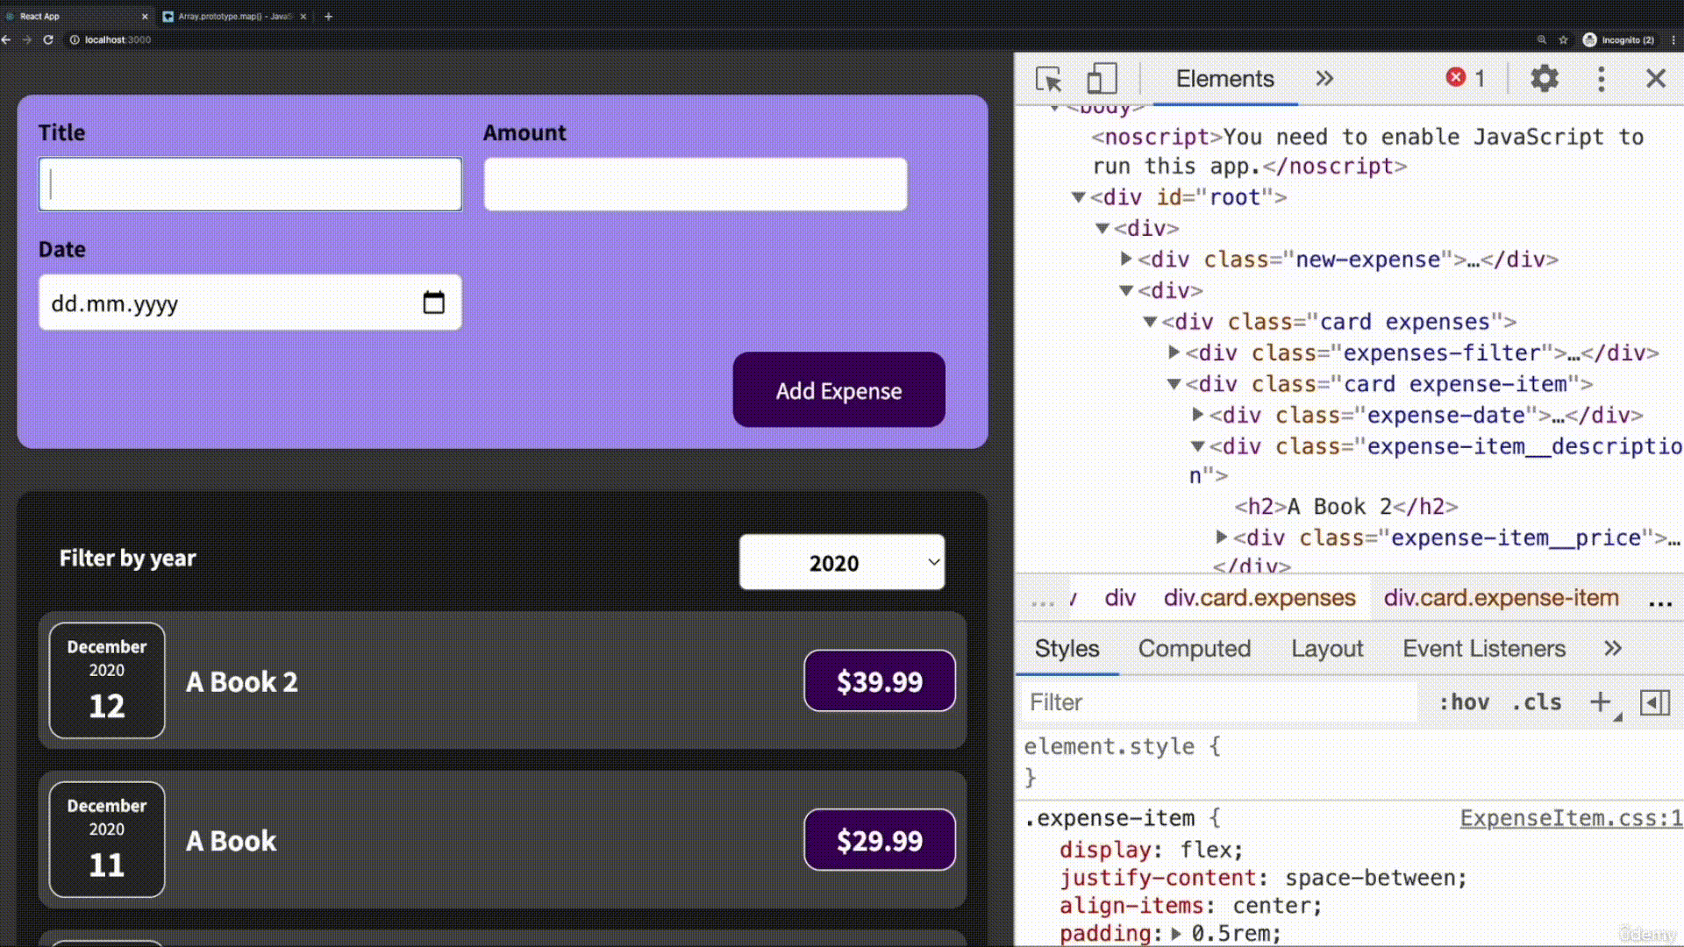Viewport: 1684px width, 947px height.
Task: Toggle the computed styles sidebar pane icon
Action: pos(1654,702)
